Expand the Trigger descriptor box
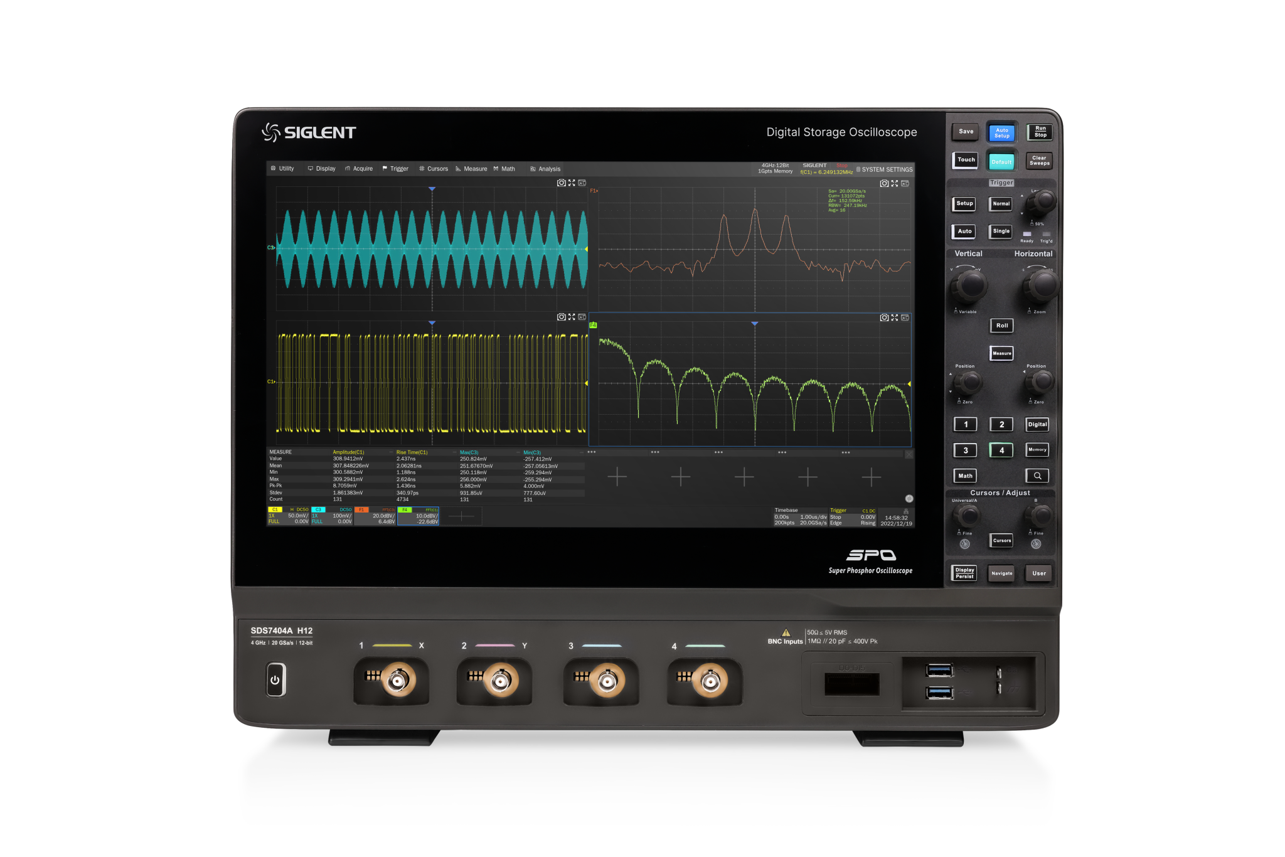The image size is (1285, 857). (x=852, y=517)
